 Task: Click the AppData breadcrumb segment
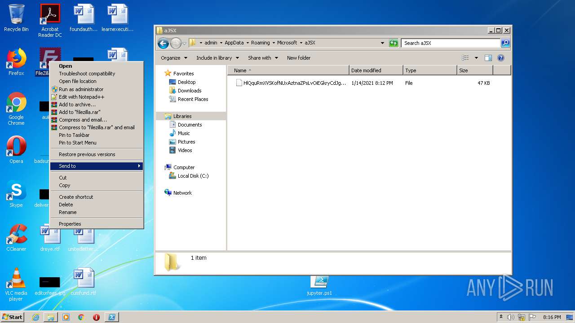(234, 43)
